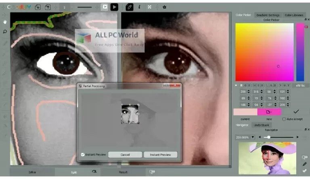Click the speech bubble icon in bottom bar
This screenshot has width=310, height=179.
coord(152,172)
